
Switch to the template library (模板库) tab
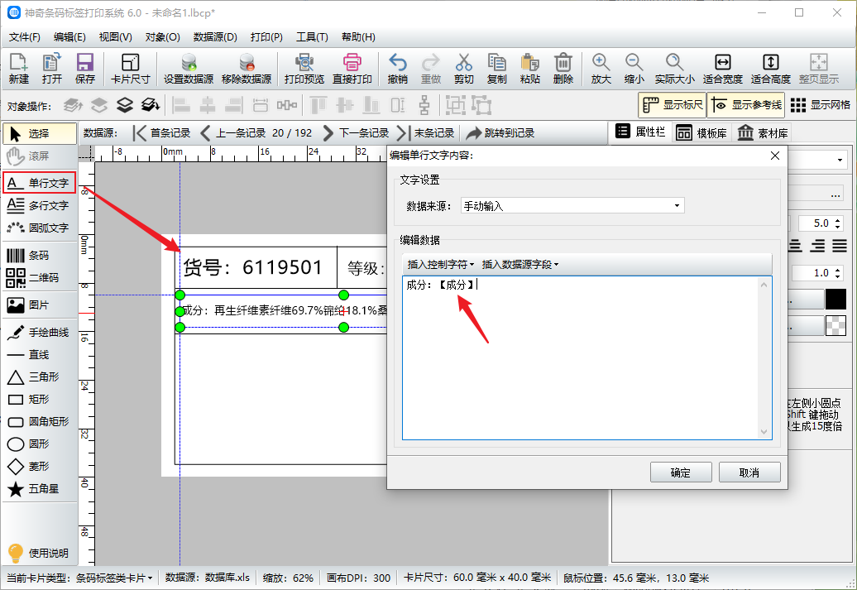tap(701, 132)
